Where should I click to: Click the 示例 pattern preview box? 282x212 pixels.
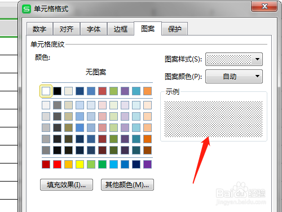(x=214, y=119)
